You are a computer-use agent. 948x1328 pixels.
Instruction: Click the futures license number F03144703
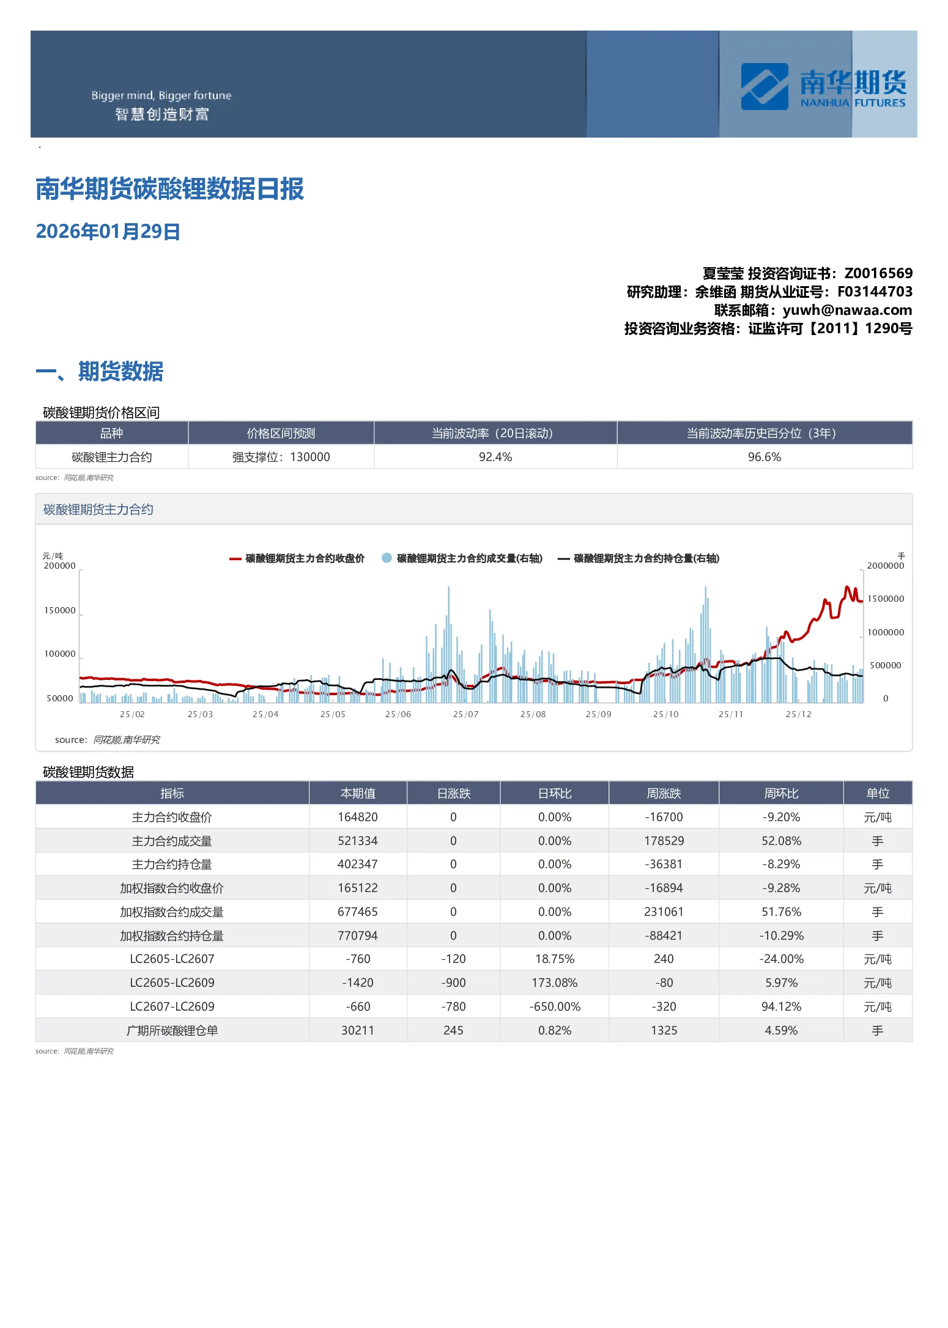(875, 292)
